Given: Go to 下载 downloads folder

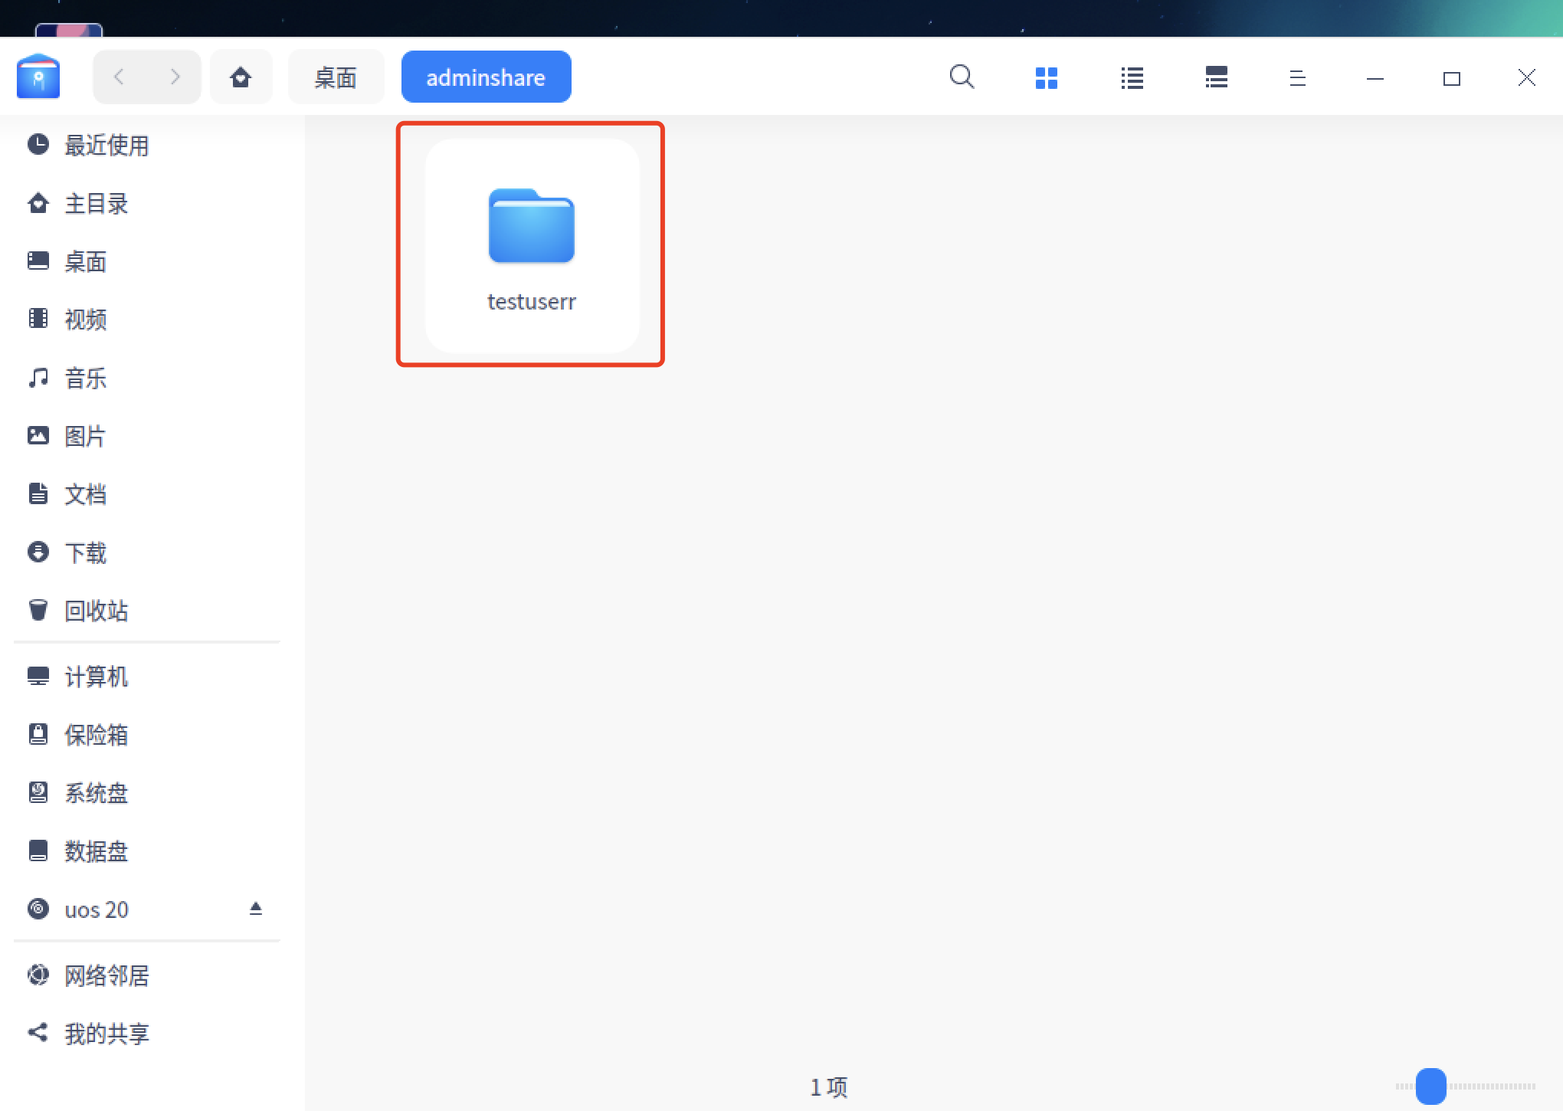Looking at the screenshot, I should click(85, 552).
